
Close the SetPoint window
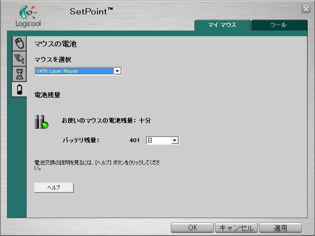click(306, 9)
